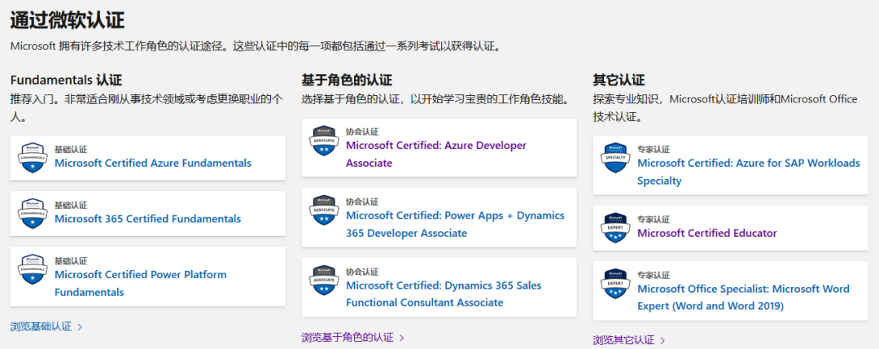
Task: Open Dynamics 365 Sales Functional Consultant Associate link
Action: pos(444,294)
